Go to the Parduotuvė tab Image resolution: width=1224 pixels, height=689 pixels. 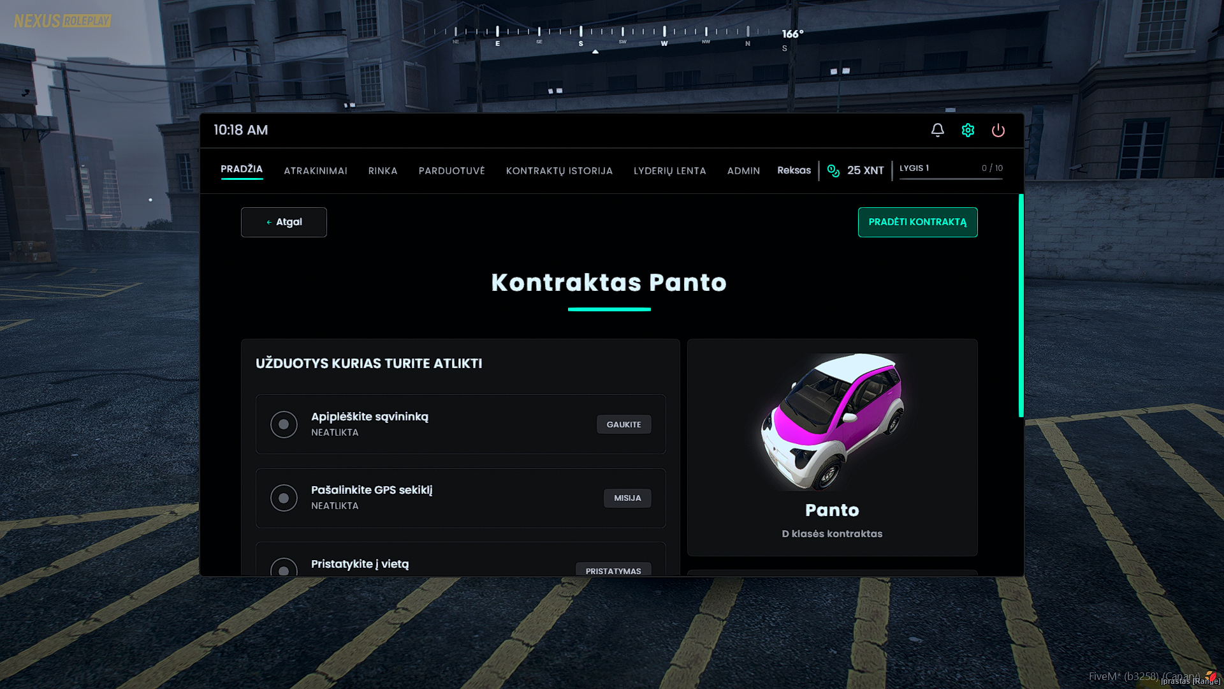click(451, 171)
